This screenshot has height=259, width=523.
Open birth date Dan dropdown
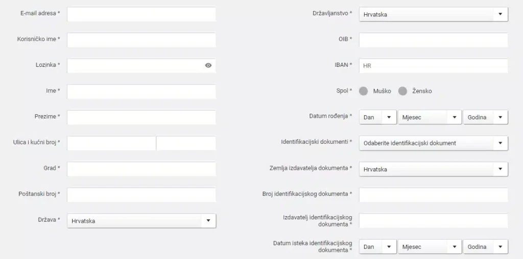377,117
